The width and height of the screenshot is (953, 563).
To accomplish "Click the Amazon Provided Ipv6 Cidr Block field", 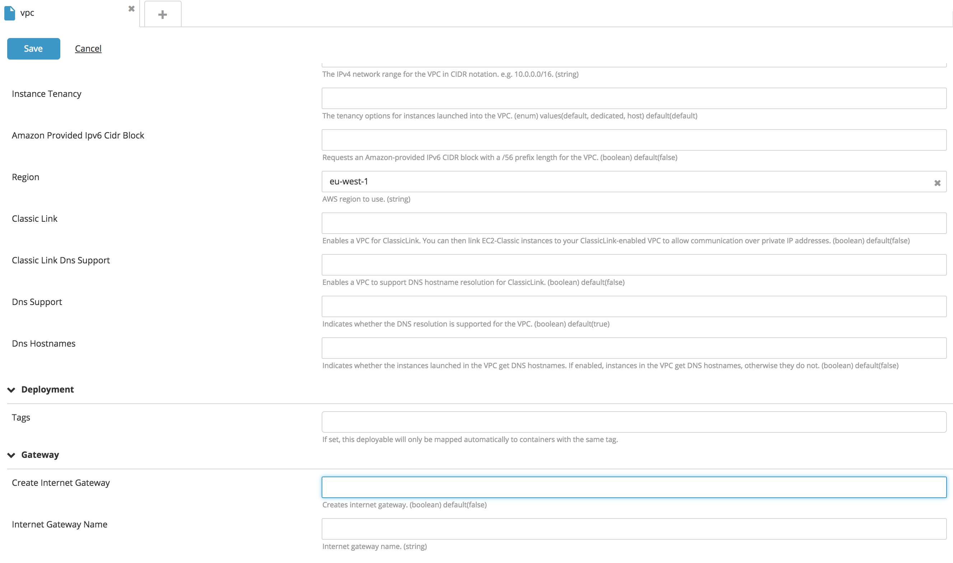I will [x=634, y=140].
